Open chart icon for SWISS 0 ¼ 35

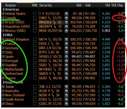66,74
